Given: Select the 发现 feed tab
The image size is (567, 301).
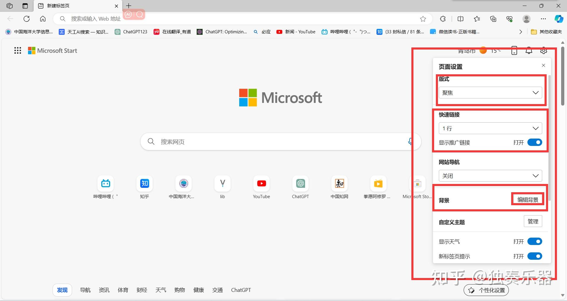Looking at the screenshot, I should point(62,290).
